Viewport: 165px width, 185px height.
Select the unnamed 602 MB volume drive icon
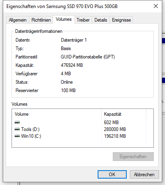point(17,122)
